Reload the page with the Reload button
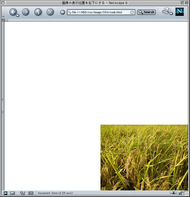190x197 pixels. [x=38, y=12]
